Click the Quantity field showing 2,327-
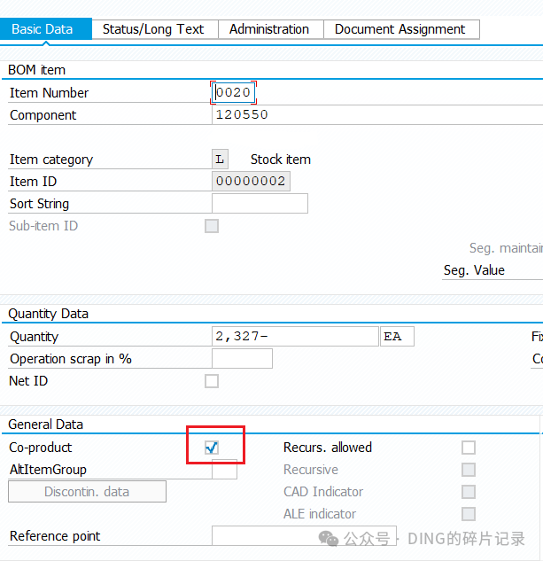543x561 pixels. coord(295,336)
